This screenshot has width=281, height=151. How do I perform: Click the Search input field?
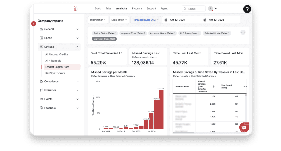[x=195, y=9]
